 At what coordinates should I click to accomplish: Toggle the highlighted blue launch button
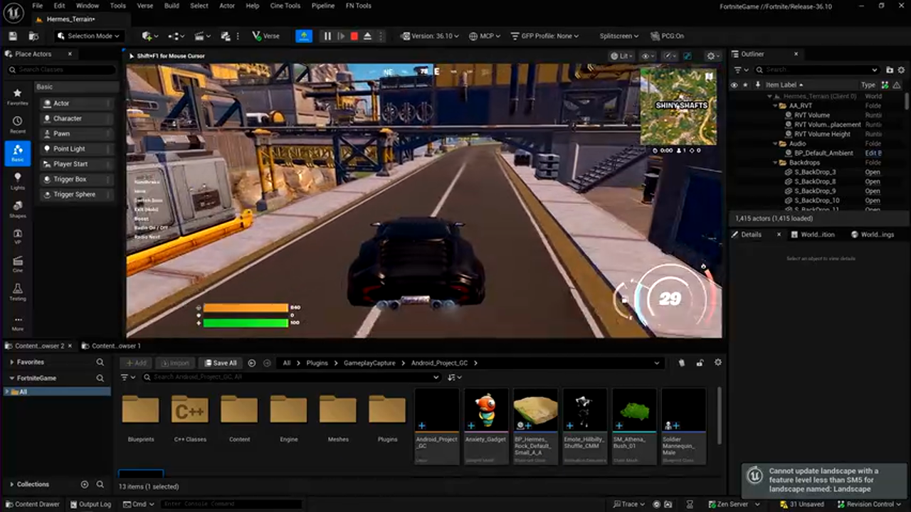(304, 36)
